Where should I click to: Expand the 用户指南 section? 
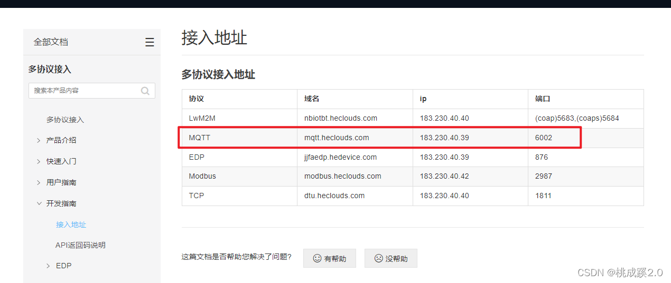[39, 182]
